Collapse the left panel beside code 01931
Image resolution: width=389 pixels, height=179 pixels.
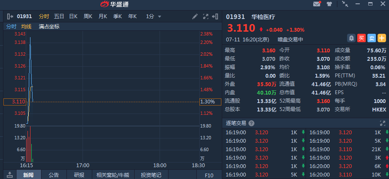(10, 16)
